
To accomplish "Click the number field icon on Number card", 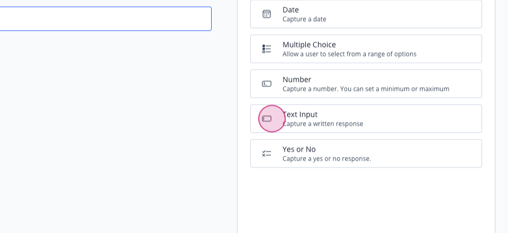I will coord(267,84).
